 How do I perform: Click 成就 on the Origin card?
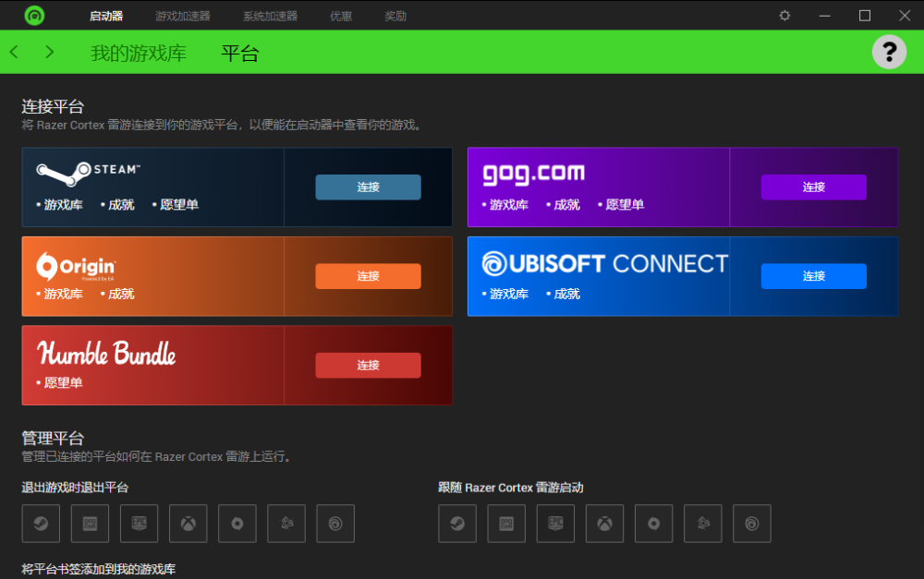point(121,294)
